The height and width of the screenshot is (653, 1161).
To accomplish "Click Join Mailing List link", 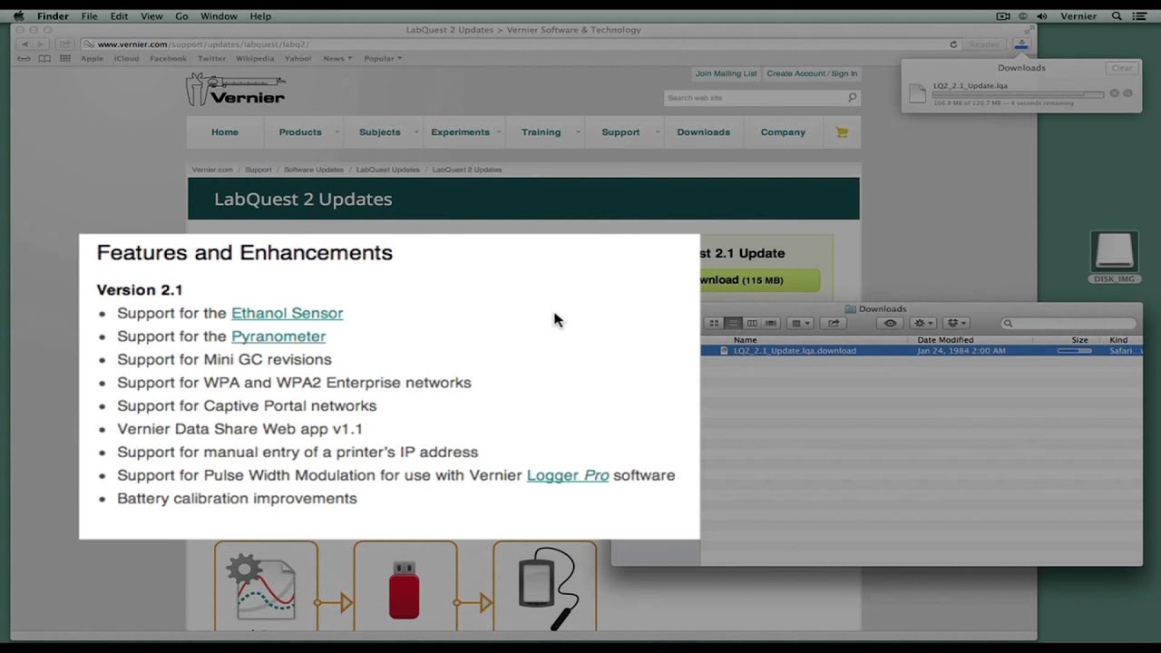I will (x=726, y=73).
